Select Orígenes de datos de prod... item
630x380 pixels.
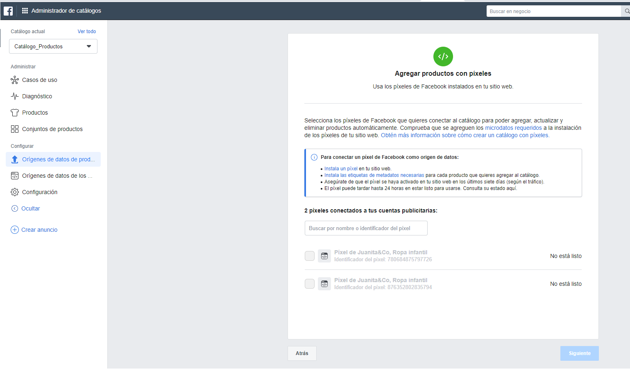click(53, 159)
